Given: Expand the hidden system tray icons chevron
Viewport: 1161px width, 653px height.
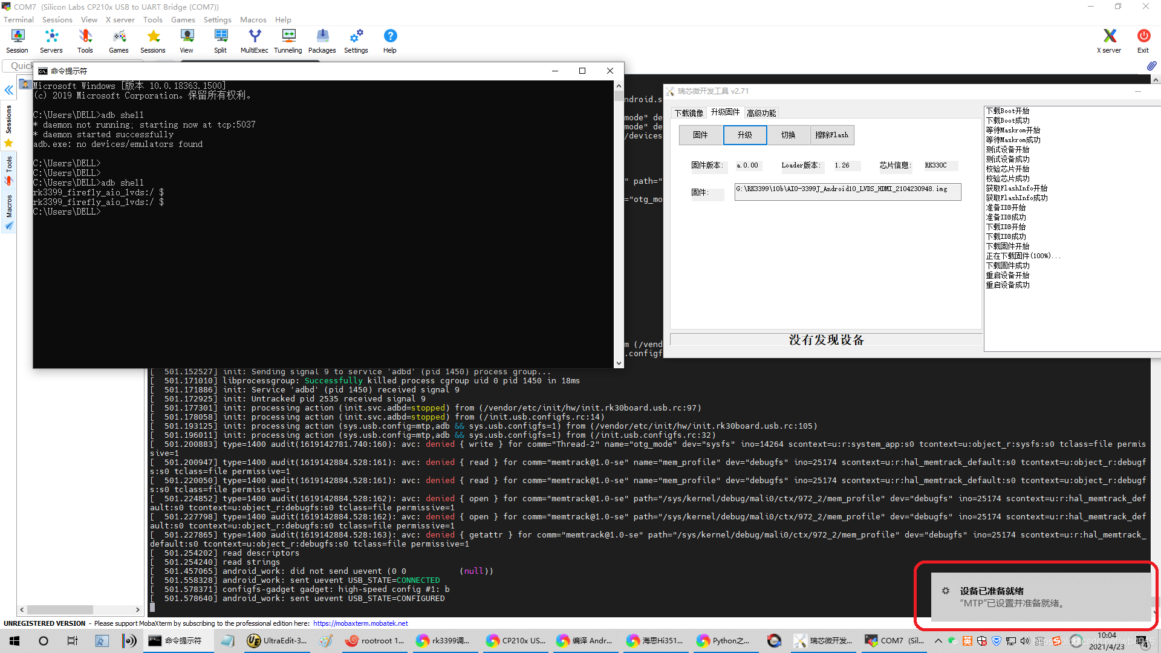Looking at the screenshot, I should pos(938,641).
